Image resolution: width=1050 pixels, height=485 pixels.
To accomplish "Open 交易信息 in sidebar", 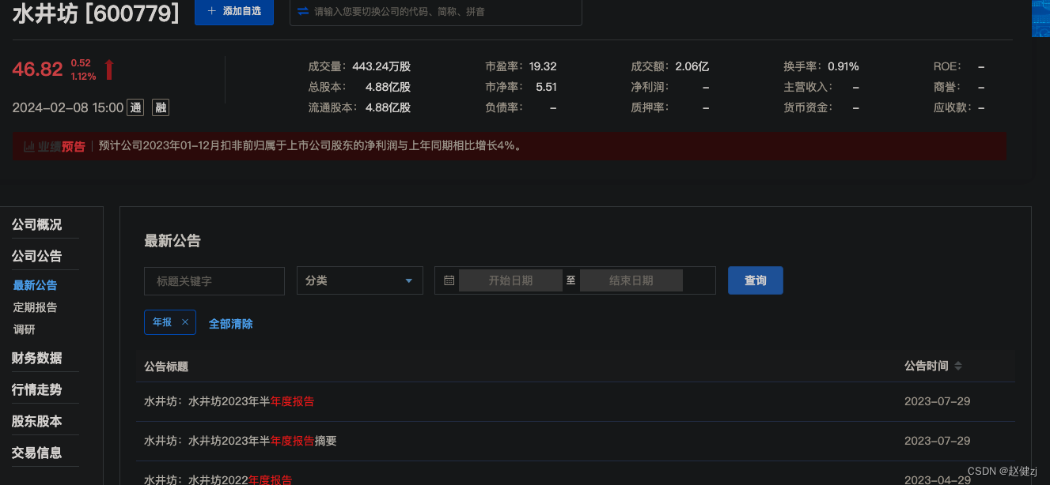I will pos(36,453).
